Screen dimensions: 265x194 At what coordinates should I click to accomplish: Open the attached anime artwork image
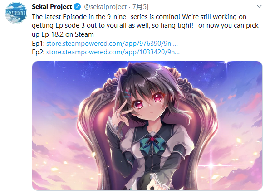click(147, 126)
